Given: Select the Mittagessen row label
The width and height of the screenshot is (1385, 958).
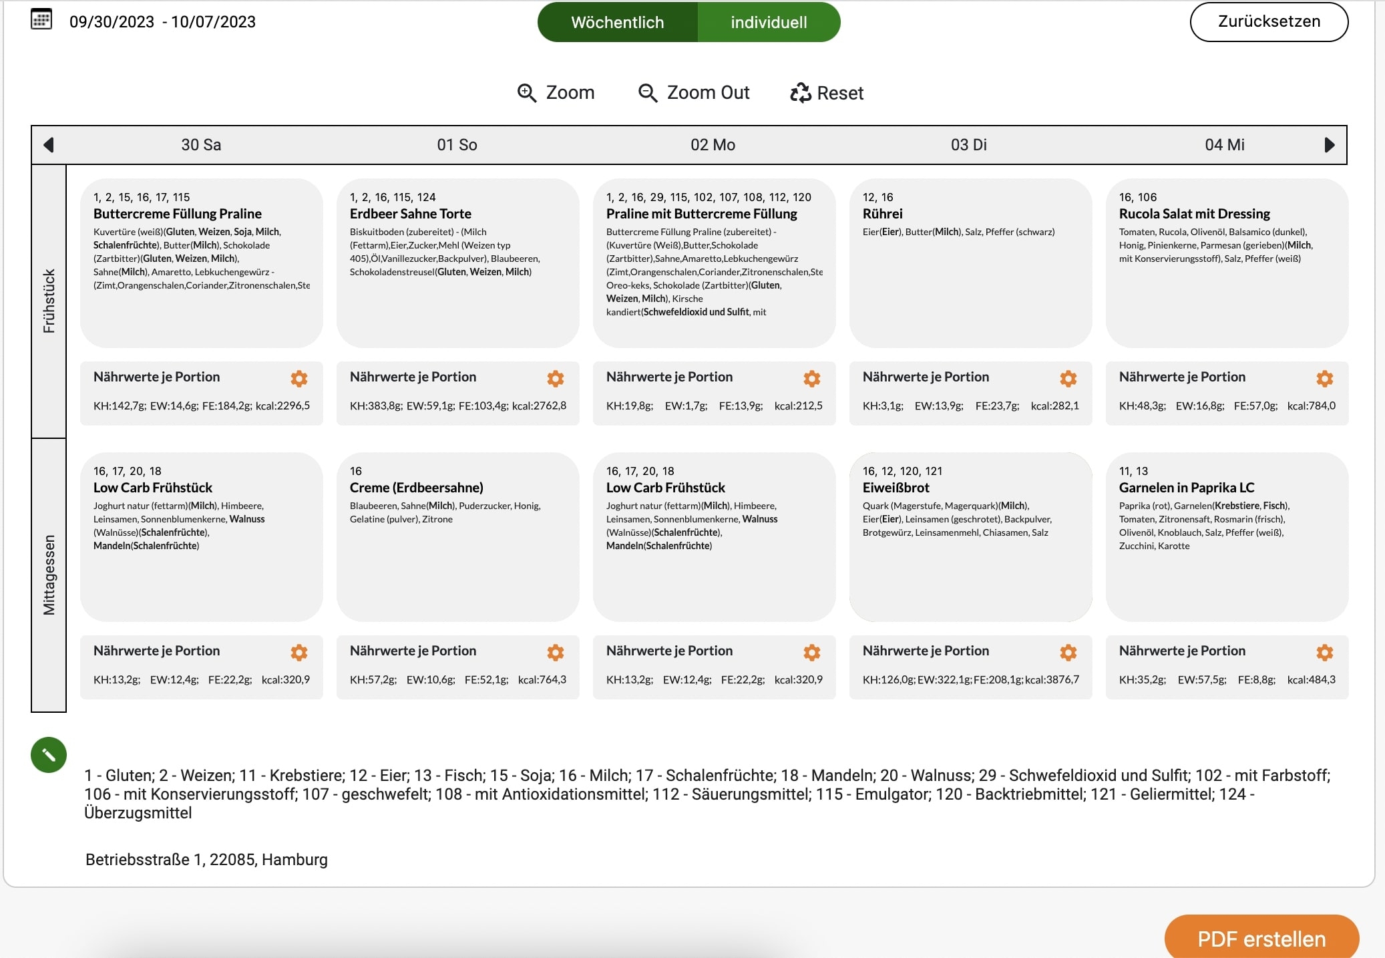Looking at the screenshot, I should [x=49, y=575].
